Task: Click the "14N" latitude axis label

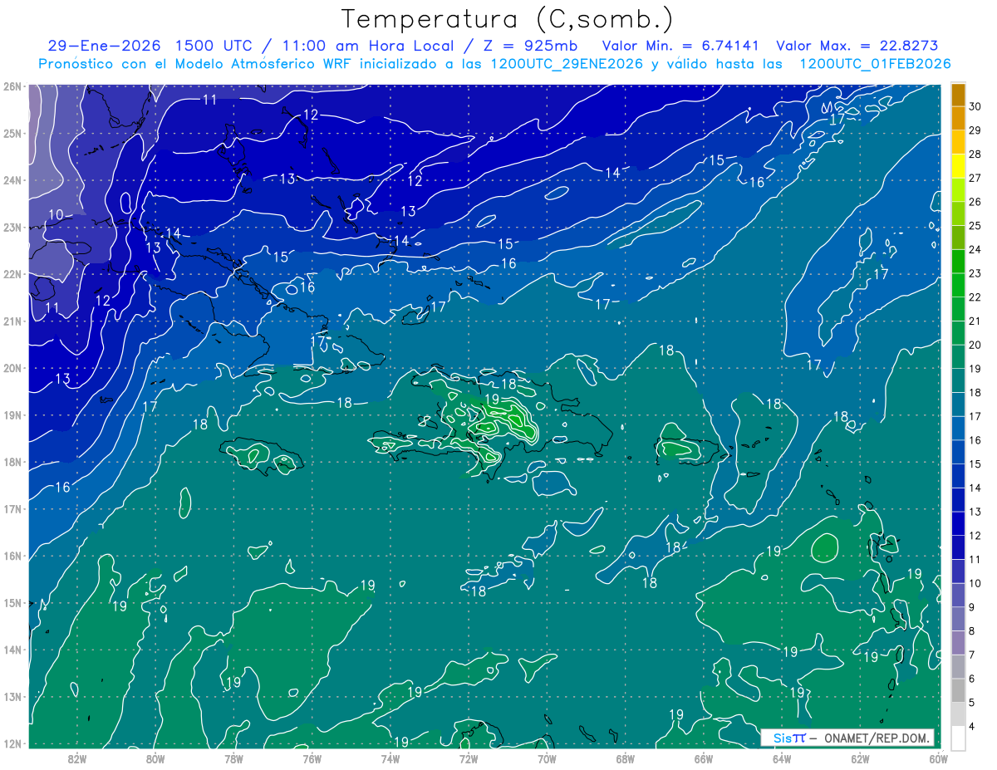Action: pos(12,650)
